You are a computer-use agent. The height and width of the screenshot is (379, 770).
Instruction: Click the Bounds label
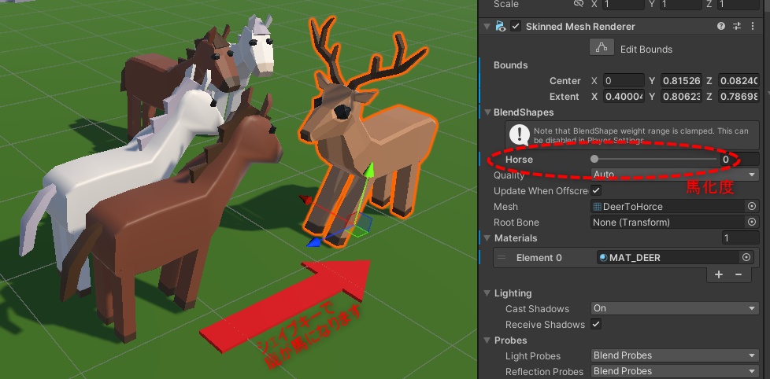pyautogui.click(x=511, y=65)
